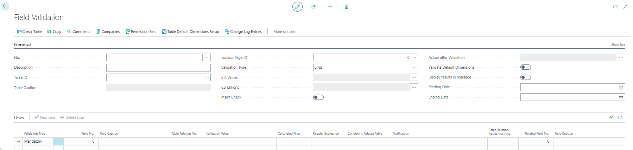Open the No. field lookup ellipsis
This screenshot has height=150, width=633.
[207, 57]
